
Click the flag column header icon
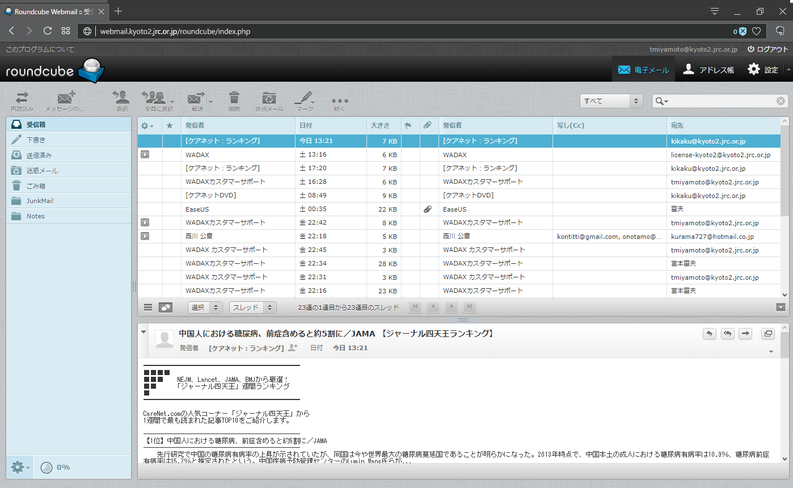click(x=407, y=125)
